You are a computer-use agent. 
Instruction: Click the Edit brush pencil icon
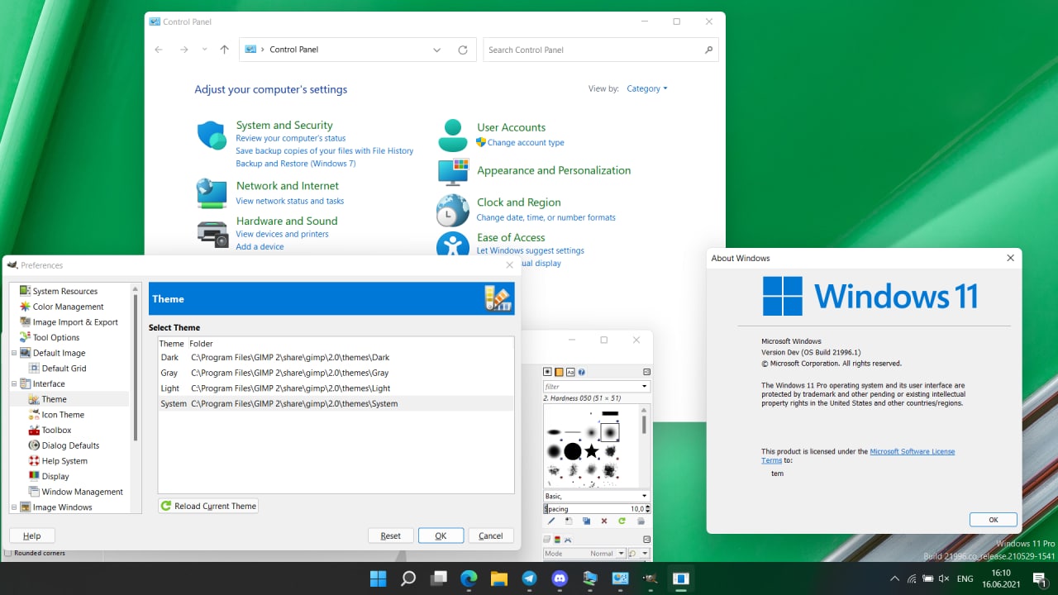(550, 521)
